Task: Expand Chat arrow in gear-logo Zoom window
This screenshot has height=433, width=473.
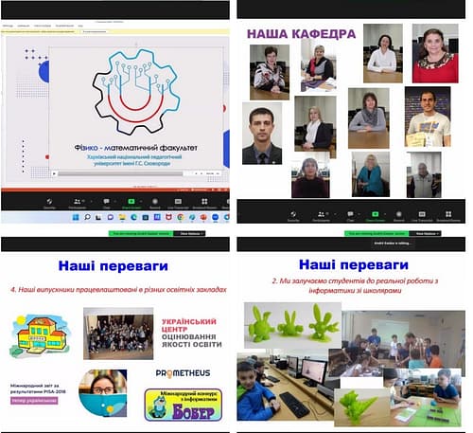Action: pyautogui.click(x=115, y=201)
